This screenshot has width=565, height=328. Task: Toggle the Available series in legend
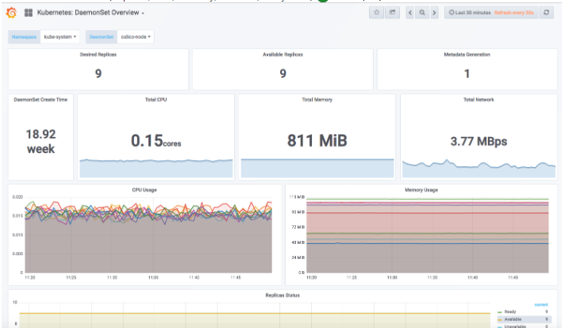[513, 319]
